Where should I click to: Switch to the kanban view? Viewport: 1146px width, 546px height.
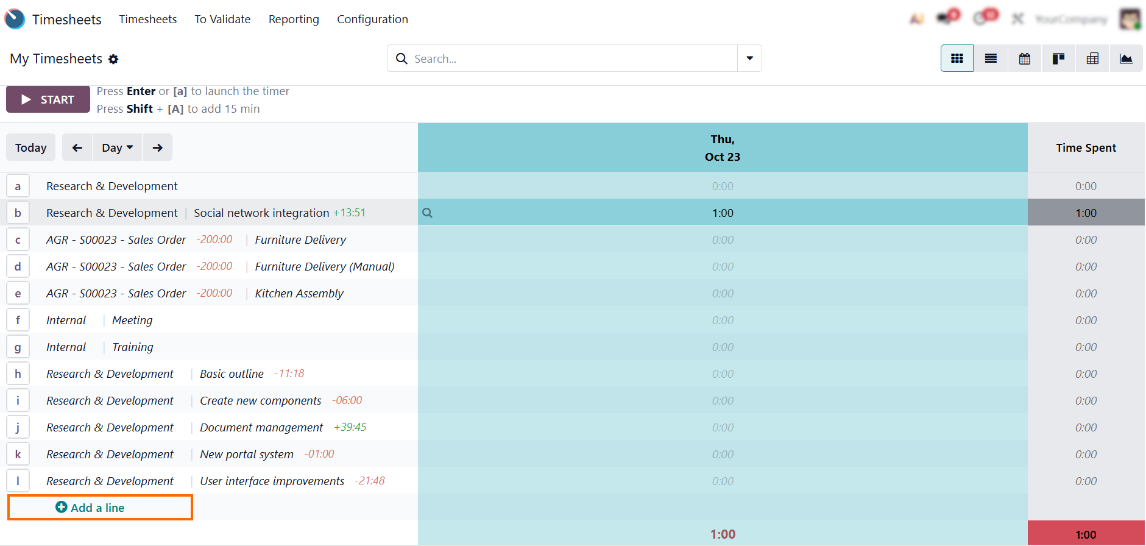click(x=1058, y=58)
